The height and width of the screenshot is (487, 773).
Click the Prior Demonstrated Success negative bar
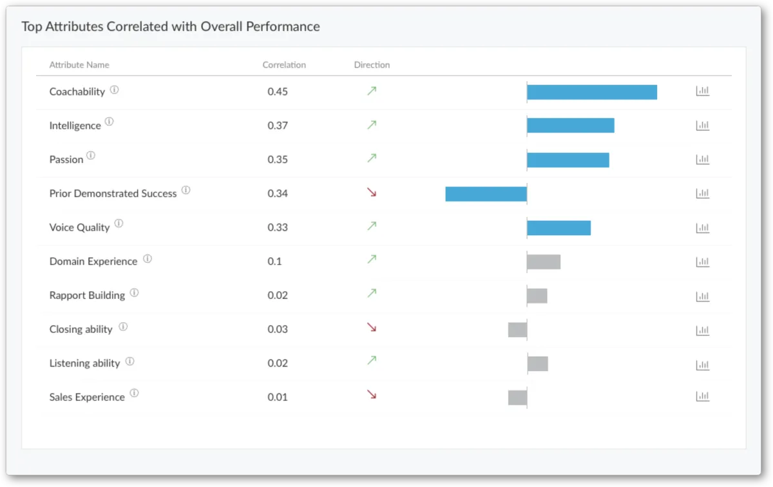[486, 194]
